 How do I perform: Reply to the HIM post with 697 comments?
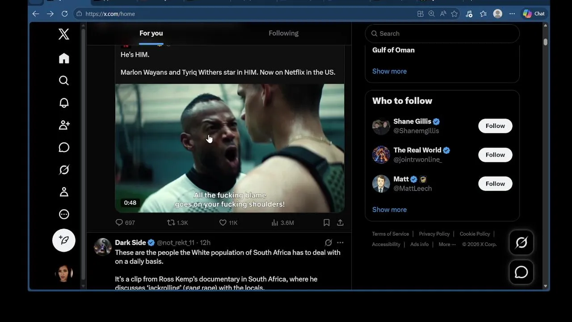tap(125, 222)
